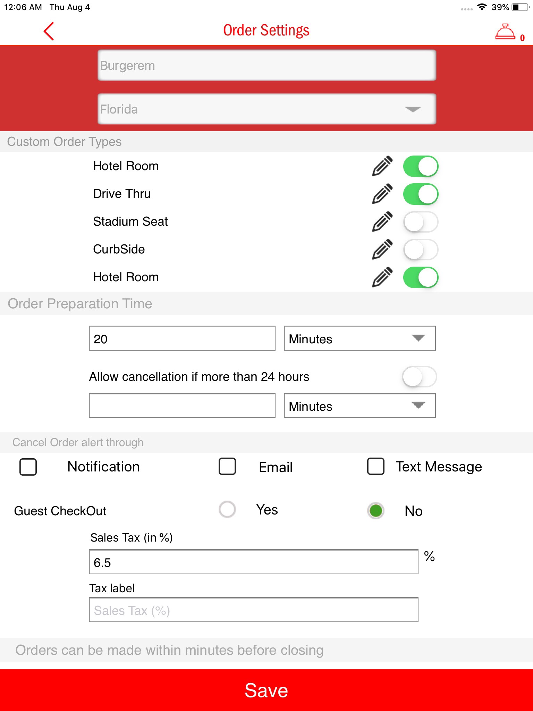Select Yes for Guest CheckOut
The width and height of the screenshot is (533, 711).
(x=227, y=510)
